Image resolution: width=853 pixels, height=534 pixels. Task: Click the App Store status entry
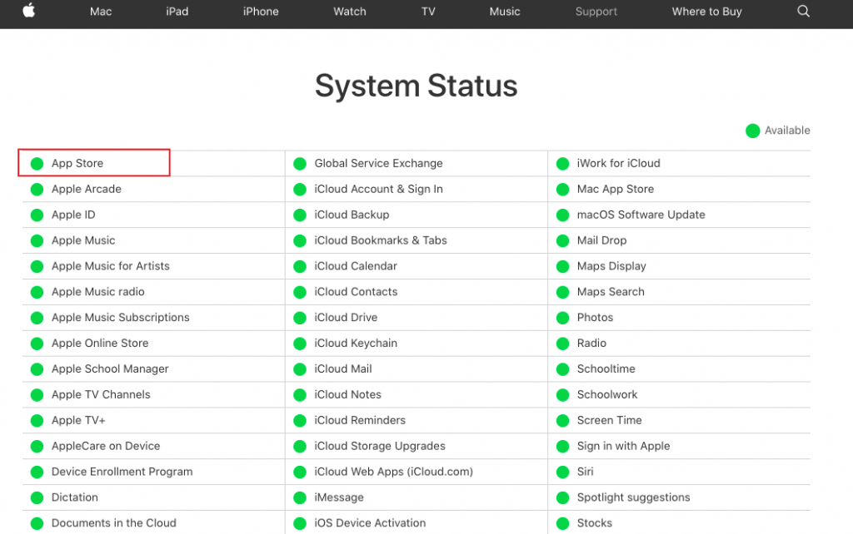tap(77, 163)
